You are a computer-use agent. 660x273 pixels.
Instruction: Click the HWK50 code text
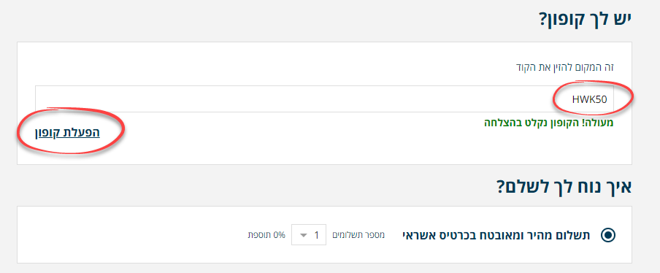click(588, 99)
